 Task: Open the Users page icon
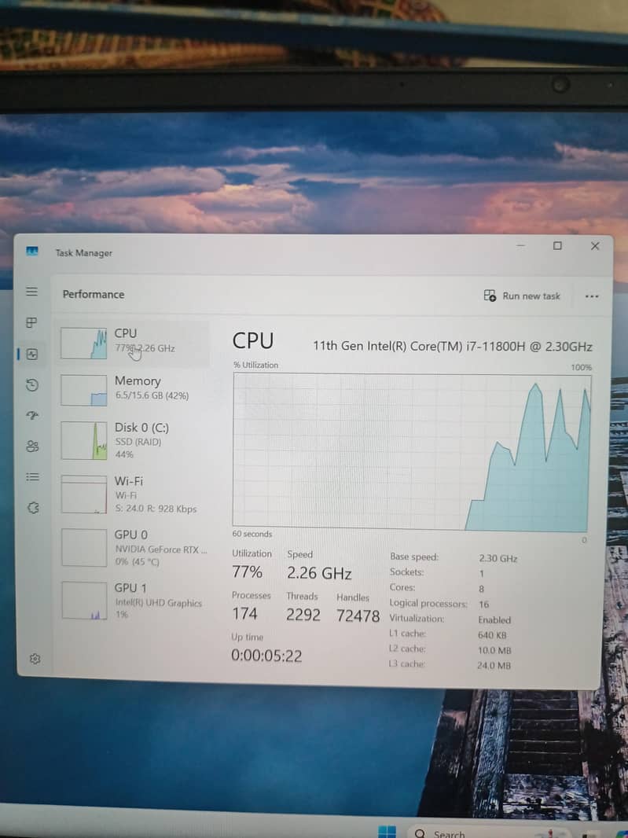32,447
